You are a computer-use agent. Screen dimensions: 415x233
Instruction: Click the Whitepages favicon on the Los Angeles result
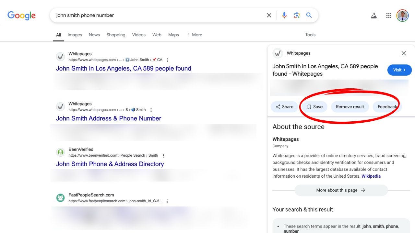[61, 57]
